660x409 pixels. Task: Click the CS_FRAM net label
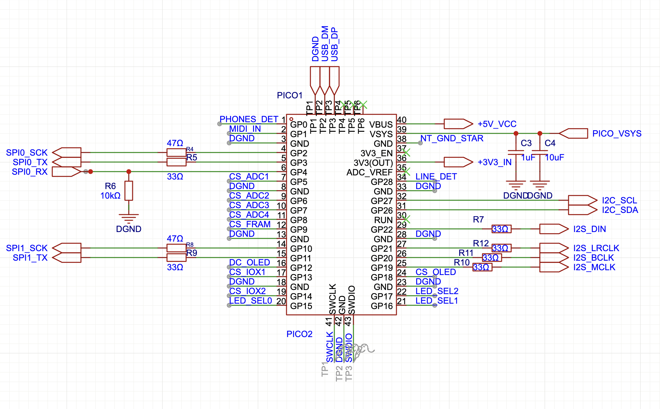point(250,224)
